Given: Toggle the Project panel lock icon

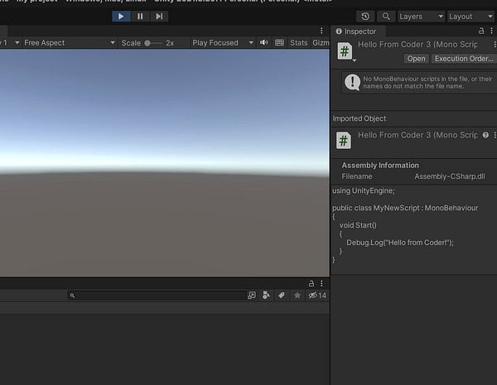Looking at the screenshot, I should 311,283.
